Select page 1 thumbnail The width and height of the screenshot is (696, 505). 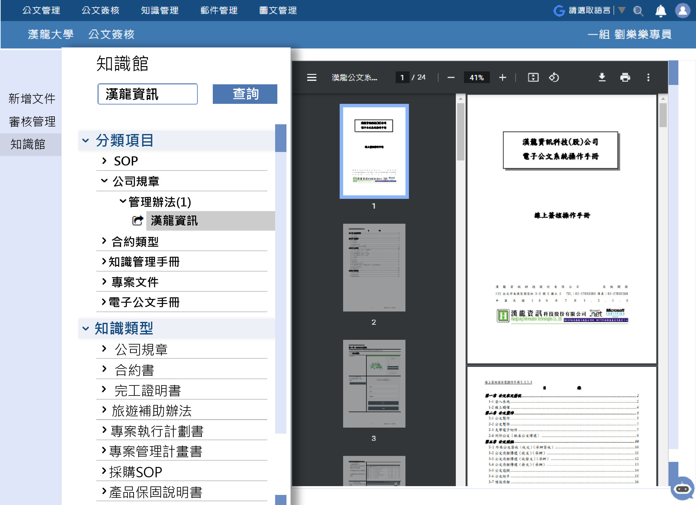point(374,151)
